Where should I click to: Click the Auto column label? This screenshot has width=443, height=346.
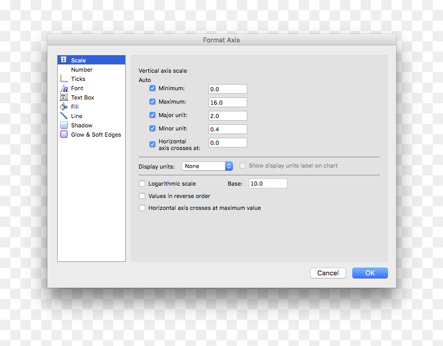tap(145, 80)
